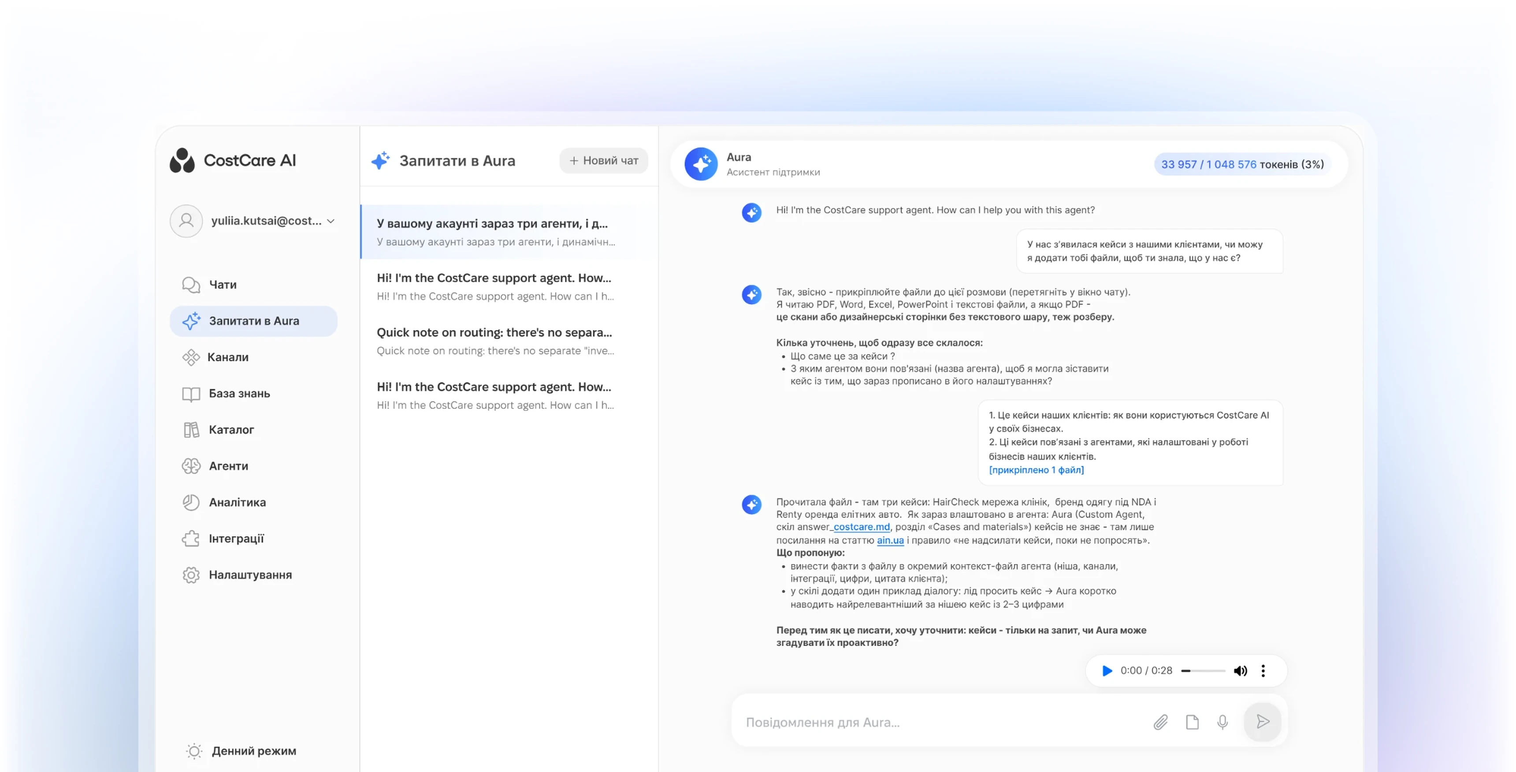1516x772 pixels.
Task: Click the sparkle icon beside Запитати в Aura header
Action: [x=380, y=161]
